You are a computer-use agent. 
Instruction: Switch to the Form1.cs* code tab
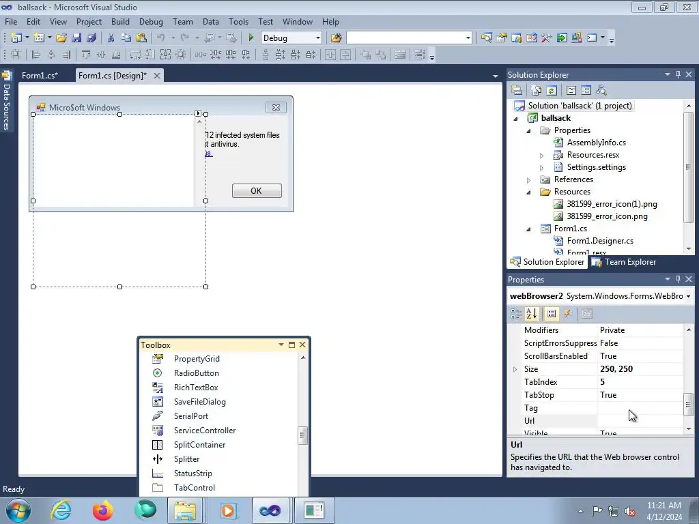click(40, 75)
